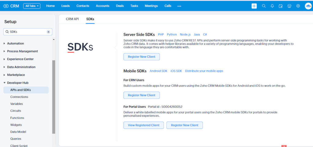Open the iOS SDK link

click(176, 71)
